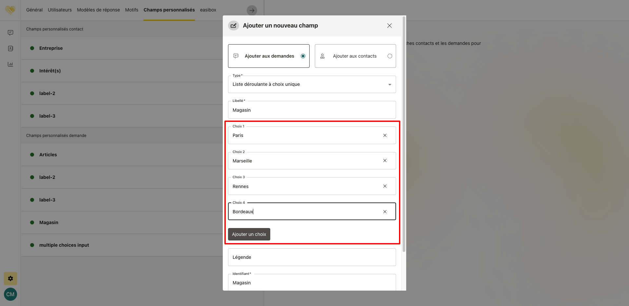Remove the Paris choice with its X icon
Image resolution: width=629 pixels, height=306 pixels.
click(x=385, y=135)
